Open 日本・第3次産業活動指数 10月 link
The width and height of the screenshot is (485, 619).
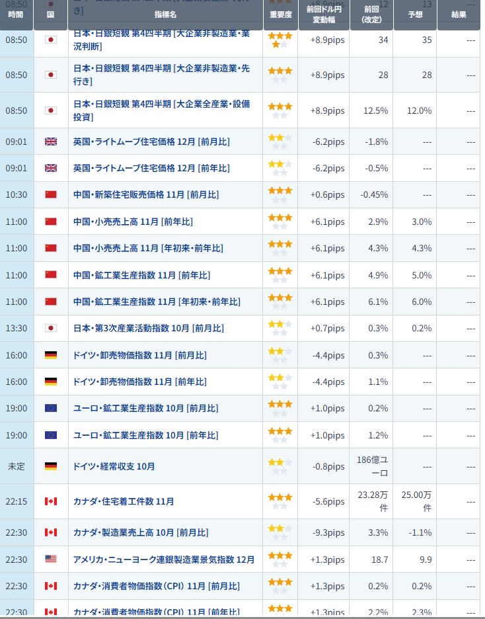pyautogui.click(x=148, y=328)
